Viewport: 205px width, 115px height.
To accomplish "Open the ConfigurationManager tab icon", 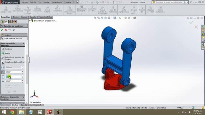I will [11, 22].
